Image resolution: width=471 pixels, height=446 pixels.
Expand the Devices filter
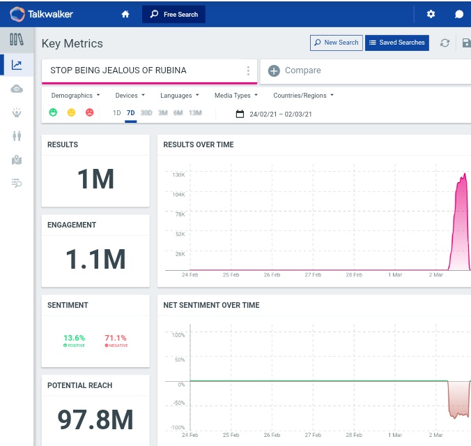click(x=130, y=96)
